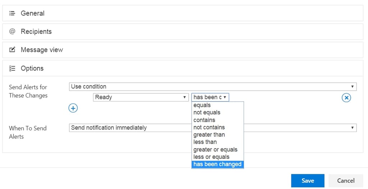Open the Ready field dropdown

coord(141,97)
